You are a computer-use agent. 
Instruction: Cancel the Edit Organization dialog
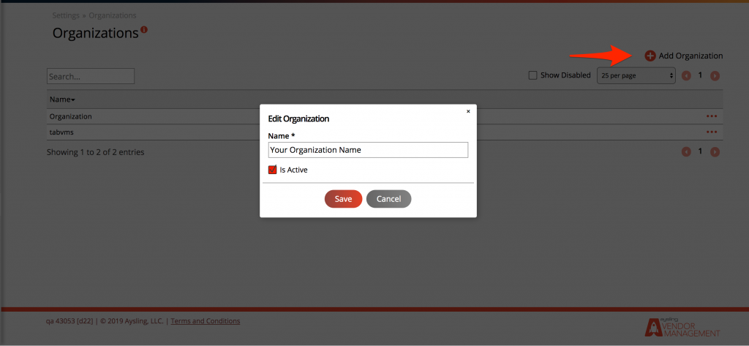[388, 199]
